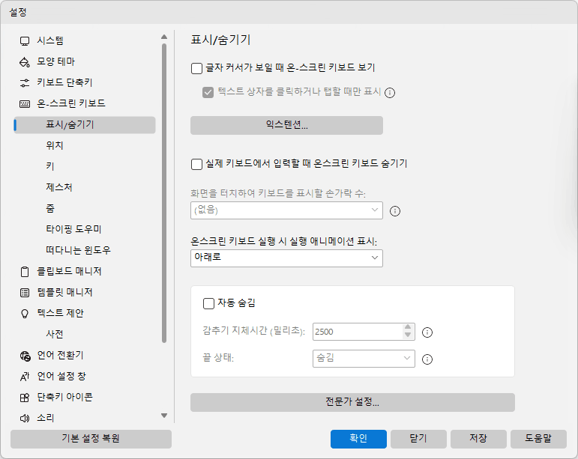Increase 감추기 지체시간 with up spinner arrow

tap(408, 327)
